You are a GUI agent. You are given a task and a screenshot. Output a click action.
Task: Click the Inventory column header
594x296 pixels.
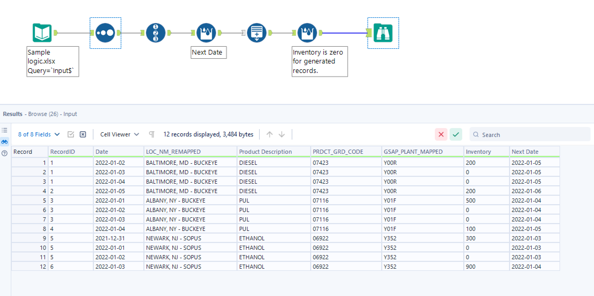478,152
